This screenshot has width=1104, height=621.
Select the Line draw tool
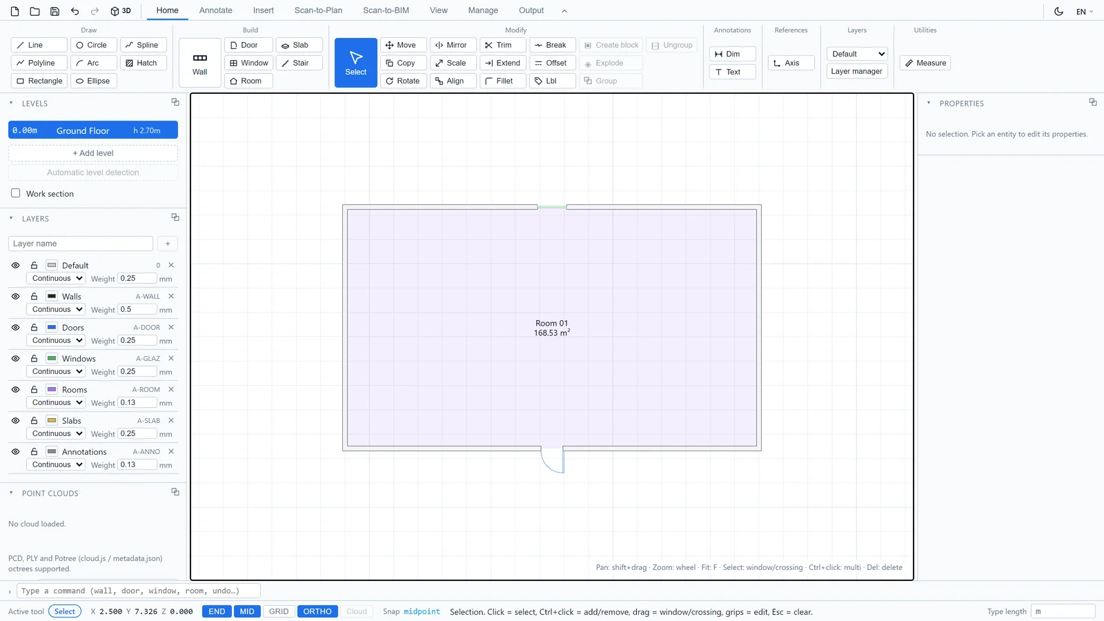(39, 45)
